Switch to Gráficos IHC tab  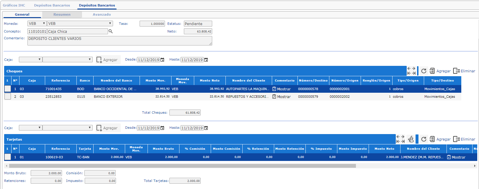14,5
